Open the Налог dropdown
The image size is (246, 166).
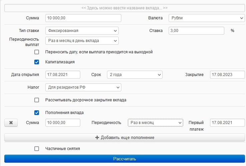pyautogui.click(x=83, y=87)
